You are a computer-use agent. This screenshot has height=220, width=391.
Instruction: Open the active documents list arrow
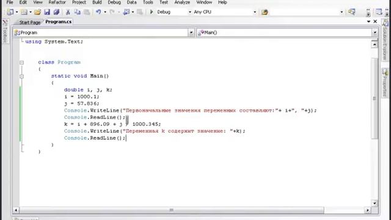(368, 22)
